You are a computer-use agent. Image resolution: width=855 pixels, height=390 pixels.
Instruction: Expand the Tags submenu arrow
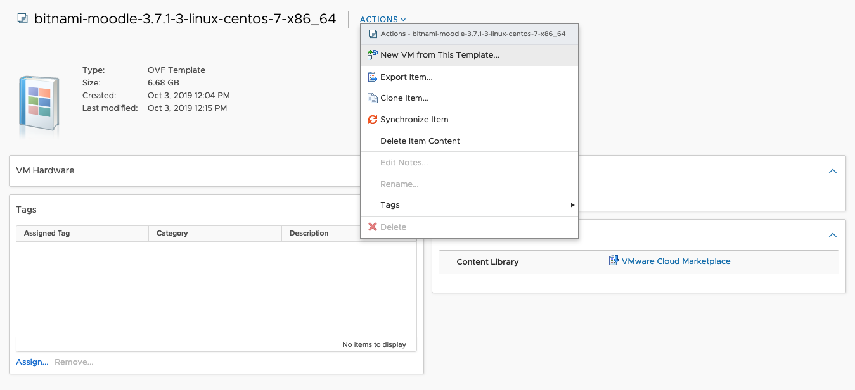[x=572, y=205]
